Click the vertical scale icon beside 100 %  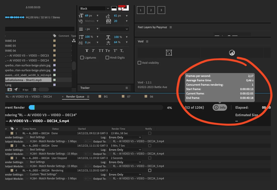pyautogui.click(x=81, y=37)
